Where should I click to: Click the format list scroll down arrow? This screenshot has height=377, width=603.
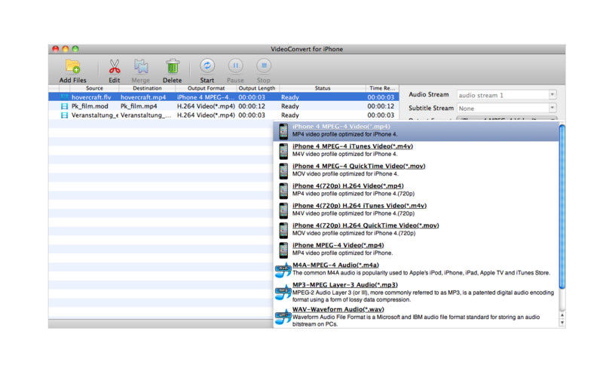pyautogui.click(x=562, y=323)
